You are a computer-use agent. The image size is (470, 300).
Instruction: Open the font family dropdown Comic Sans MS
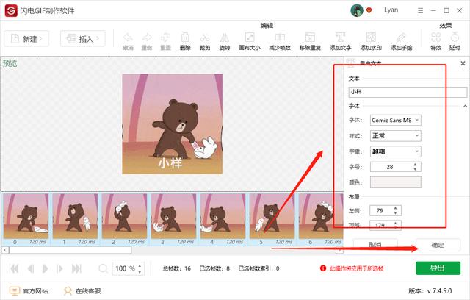click(395, 120)
